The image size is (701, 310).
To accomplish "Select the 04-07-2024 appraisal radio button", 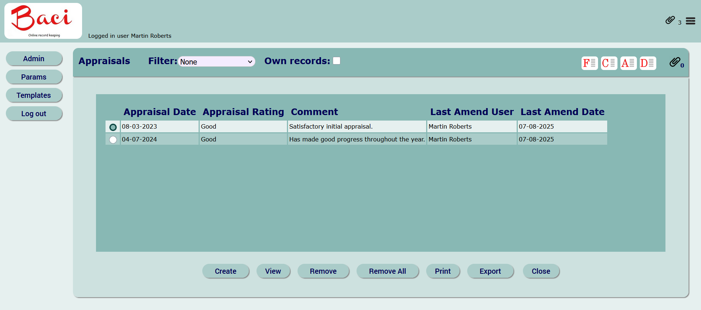I will [x=113, y=140].
